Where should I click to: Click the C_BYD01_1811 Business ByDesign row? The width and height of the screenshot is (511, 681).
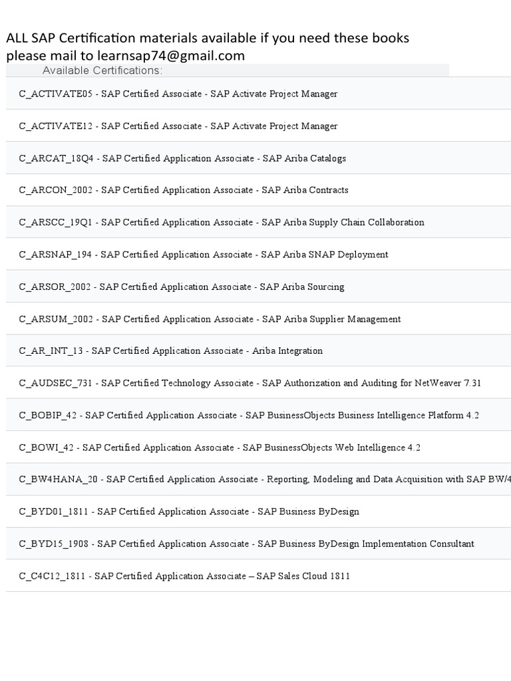[189, 511]
